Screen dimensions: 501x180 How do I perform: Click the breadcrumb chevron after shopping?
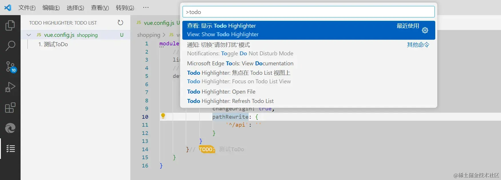pyautogui.click(x=164, y=35)
